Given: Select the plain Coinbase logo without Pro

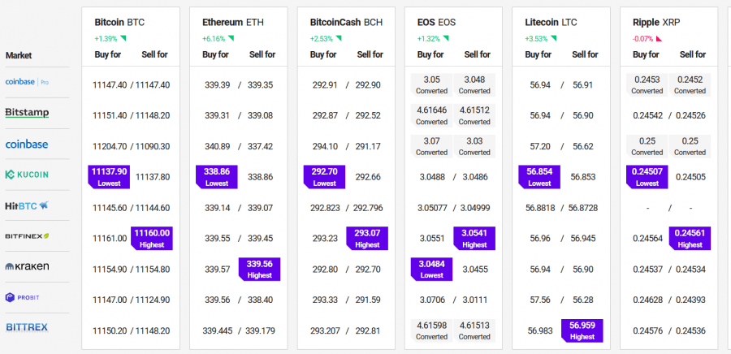Looking at the screenshot, I should tap(27, 144).
